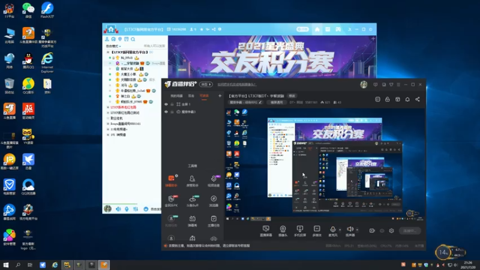Click the 麦克风 microphone icon in 直播伴侣
This screenshot has width=480, height=270.
[x=332, y=229]
